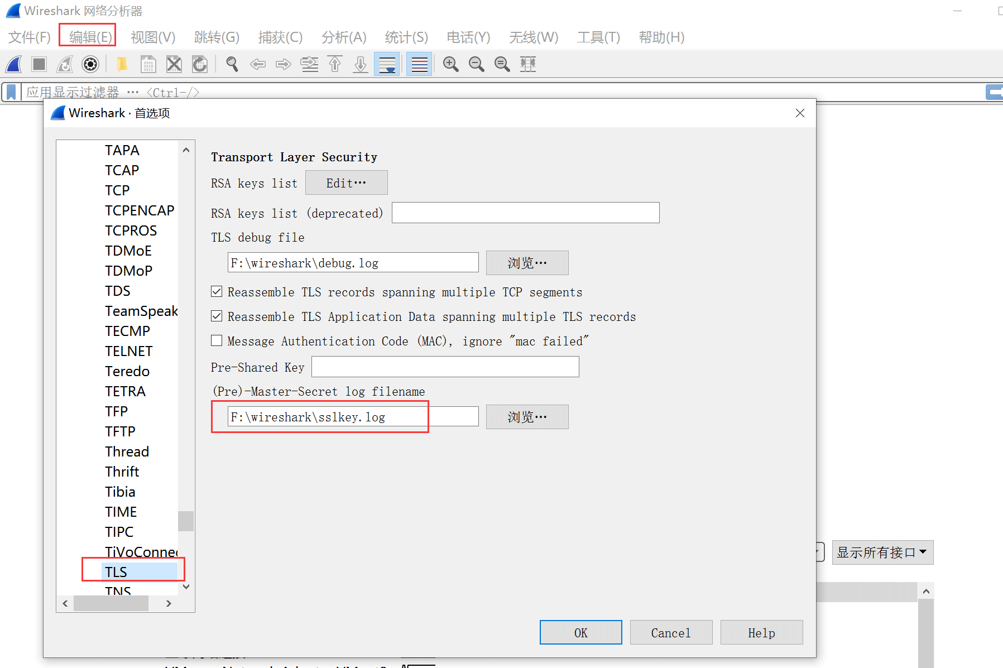Open the 分析(A) menu
Viewport: 1003px width, 668px height.
click(x=344, y=37)
